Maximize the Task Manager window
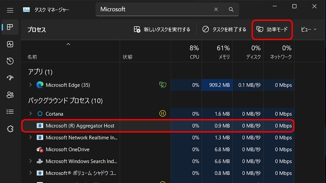 point(294,6)
